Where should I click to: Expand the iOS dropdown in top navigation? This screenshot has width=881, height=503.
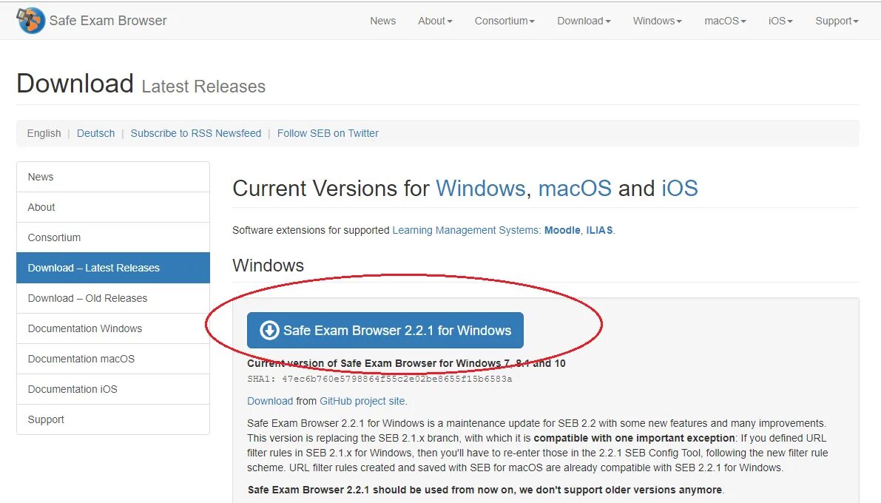(x=780, y=21)
